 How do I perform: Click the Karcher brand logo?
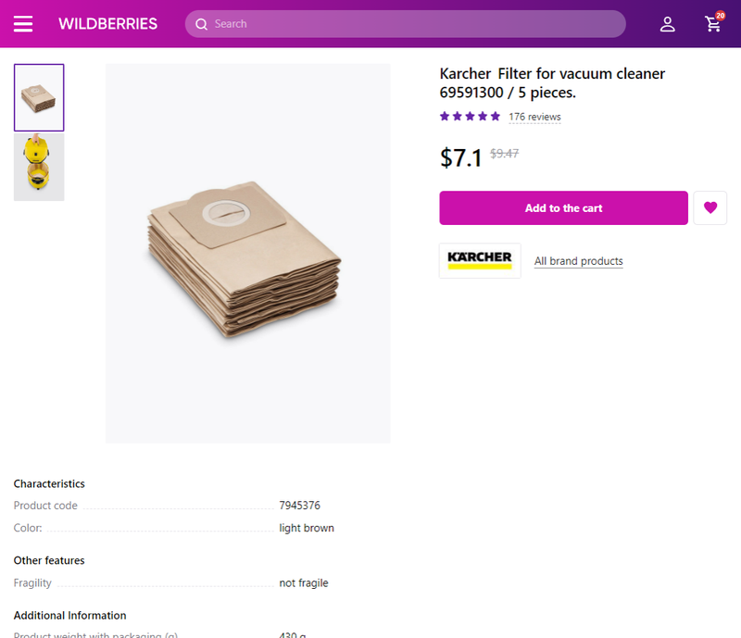point(480,260)
